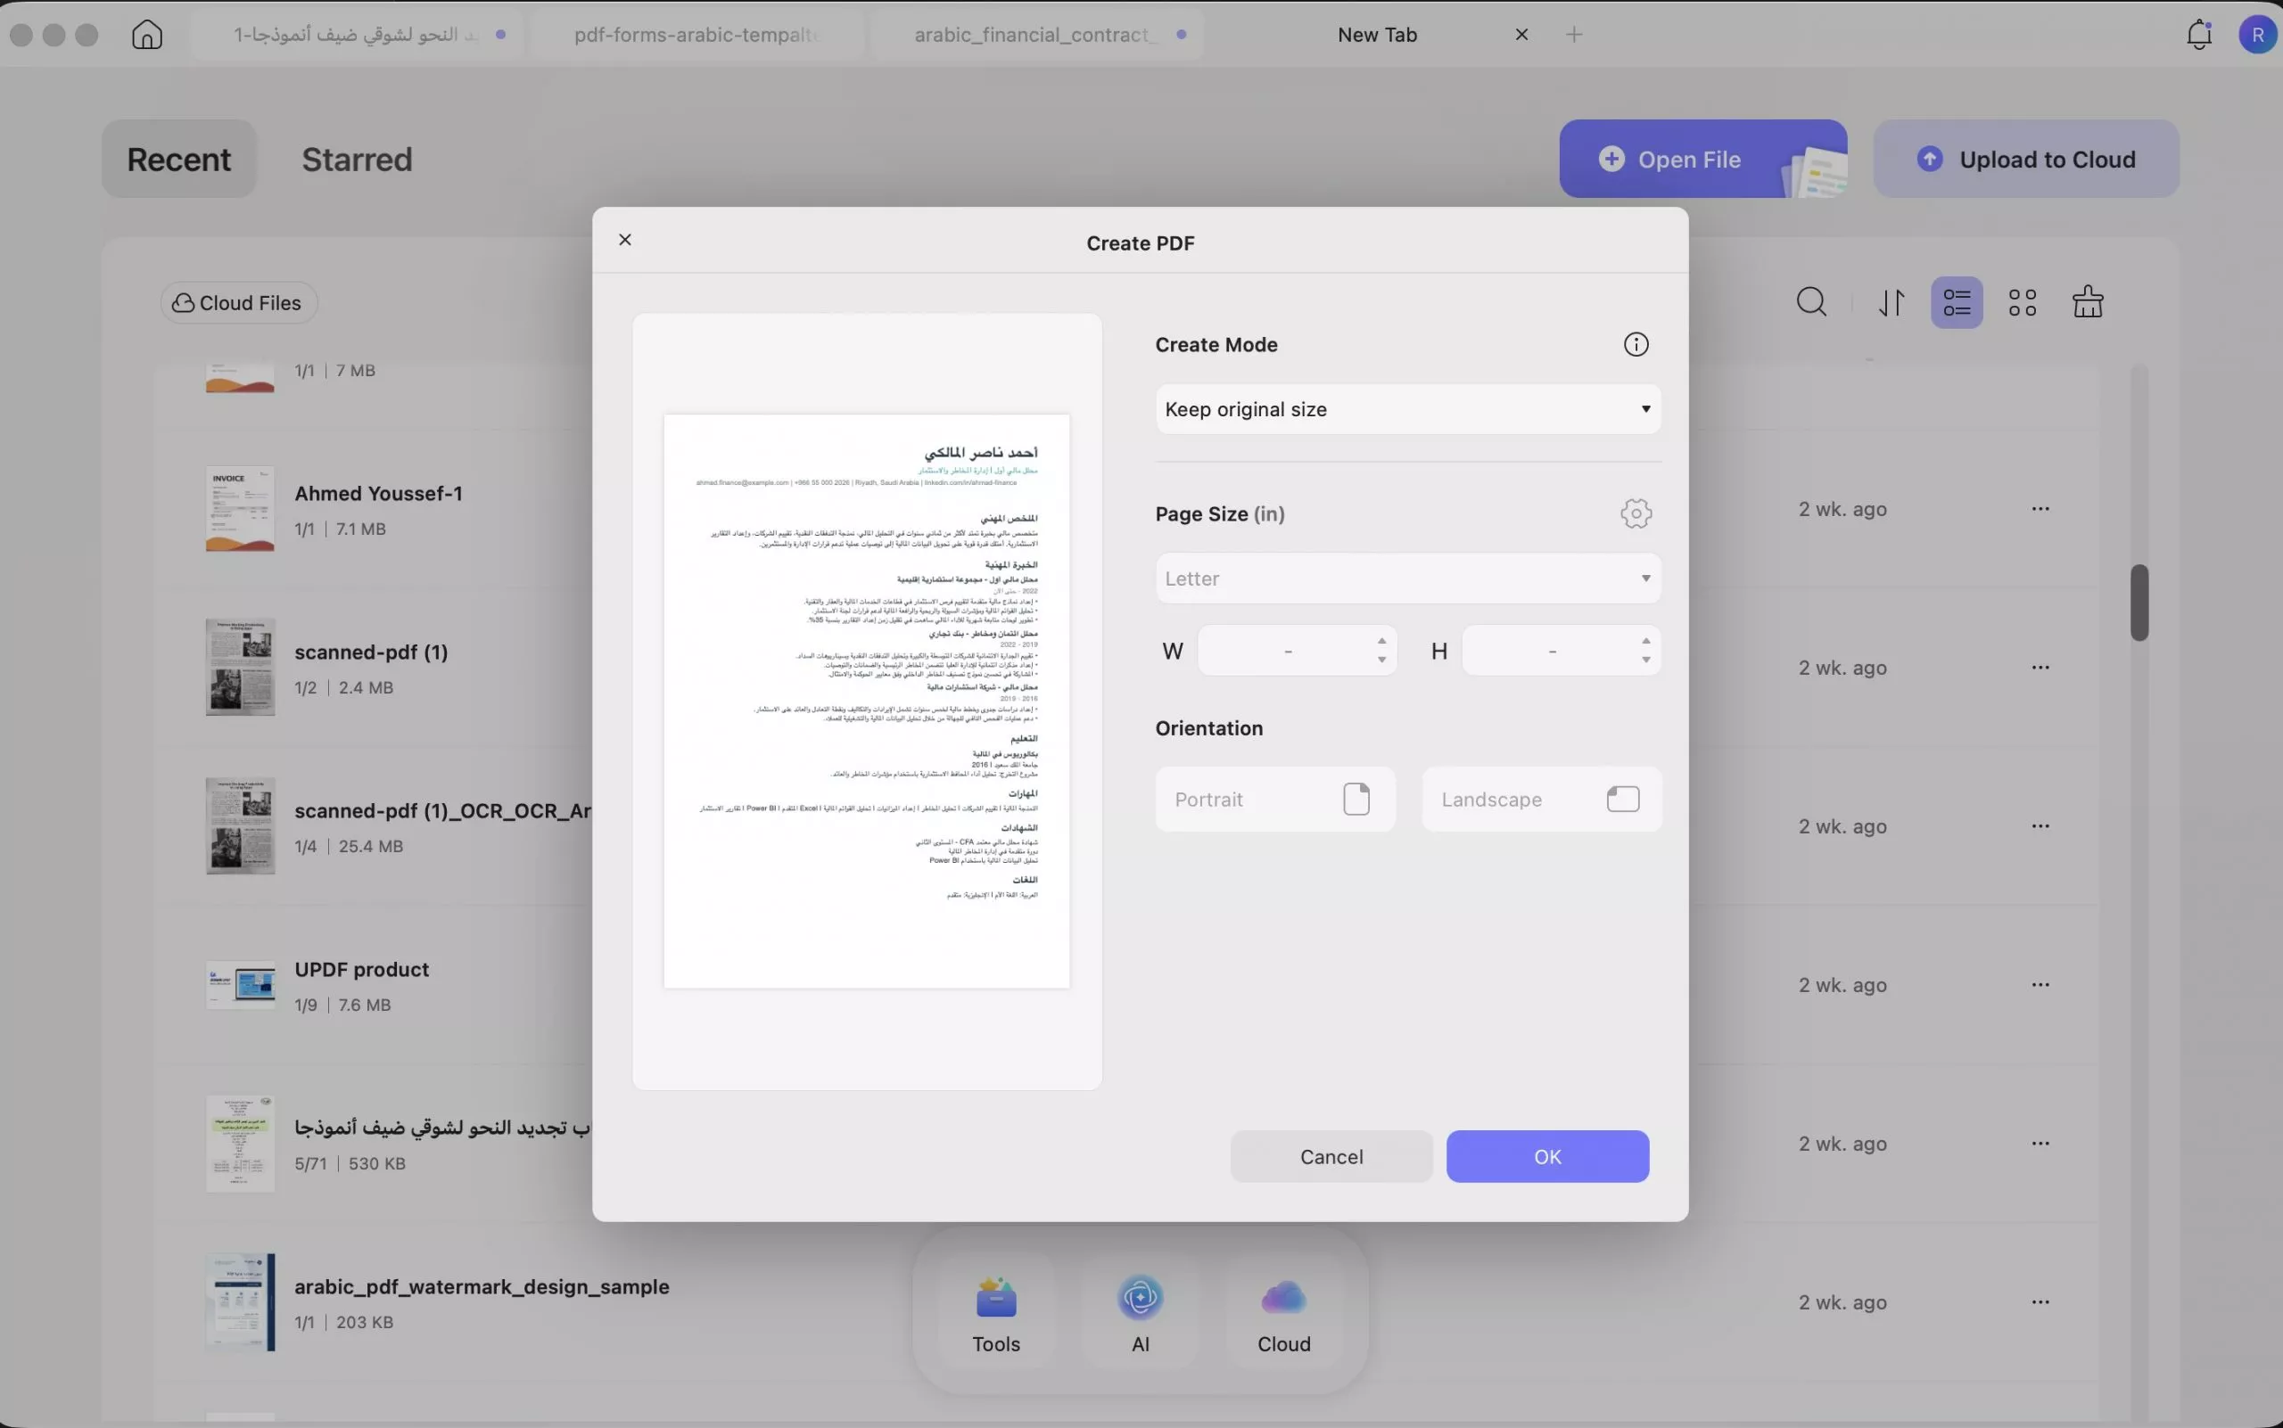Decrease the width W value
The width and height of the screenshot is (2283, 1428).
pos(1381,661)
